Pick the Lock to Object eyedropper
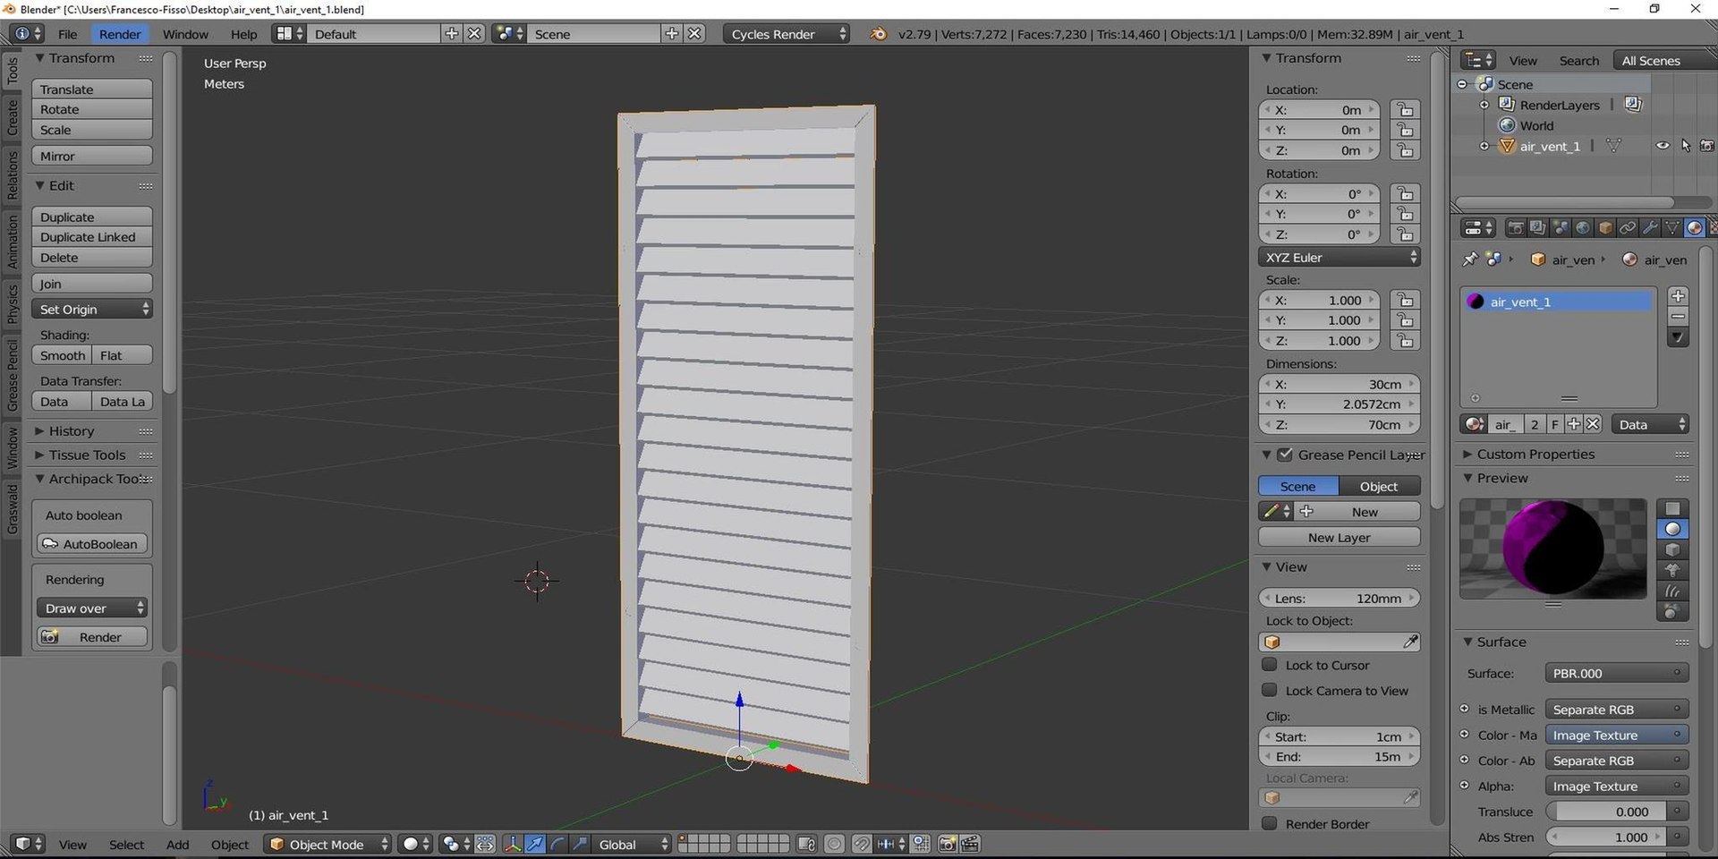Image resolution: width=1718 pixels, height=859 pixels. (1410, 642)
